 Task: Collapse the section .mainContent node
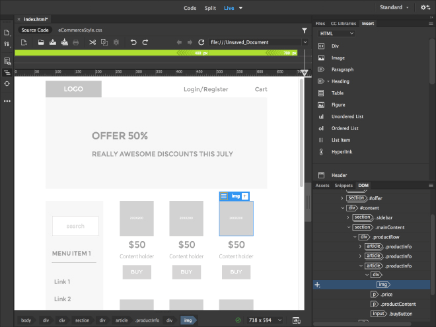click(349, 227)
